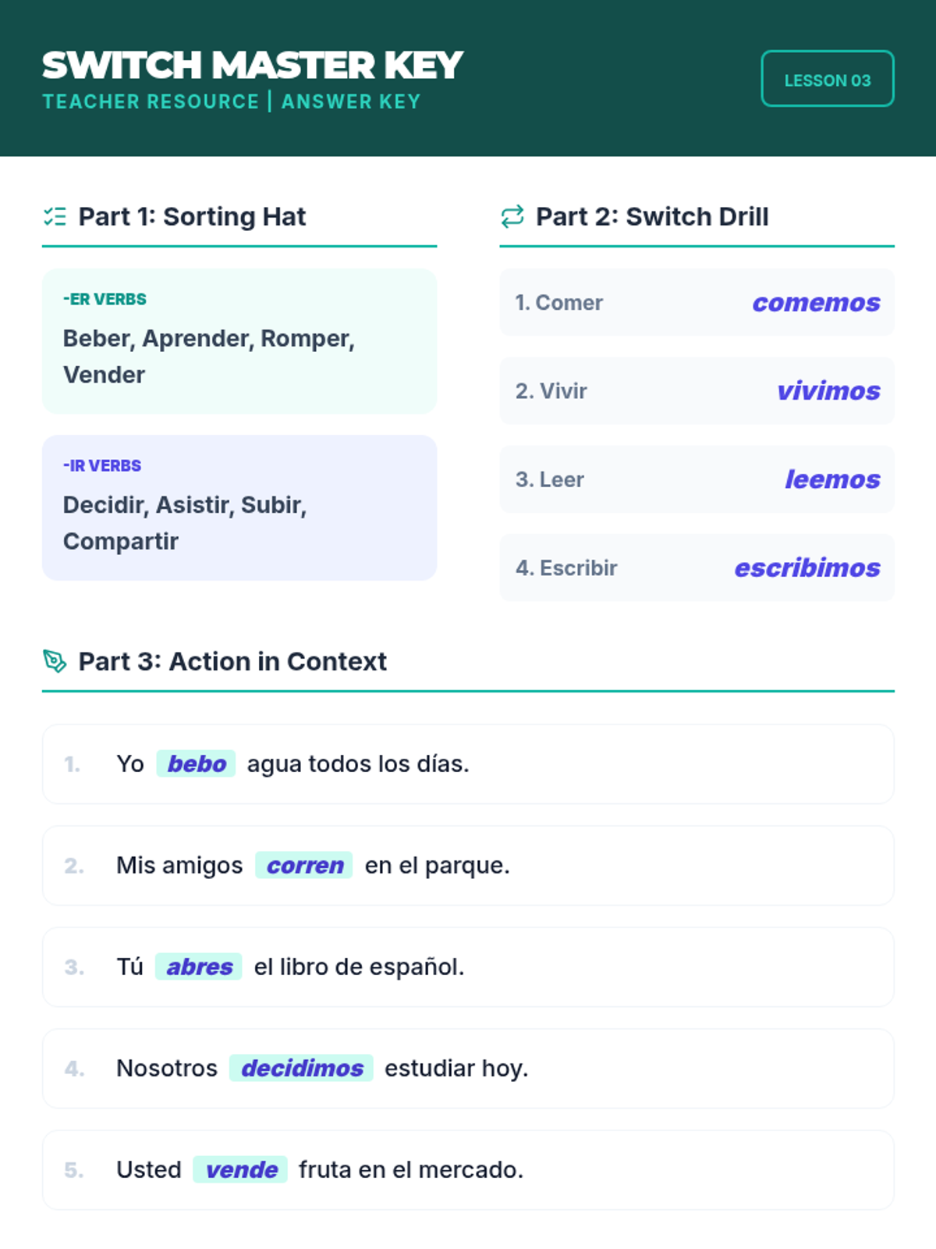The image size is (936, 1249).
Task: Click the repeat arrows icon beside Part 2
Action: tap(512, 216)
